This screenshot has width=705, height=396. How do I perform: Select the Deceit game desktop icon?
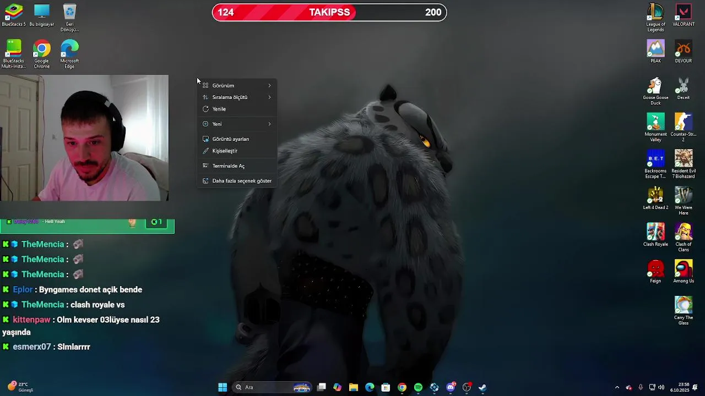tap(684, 89)
